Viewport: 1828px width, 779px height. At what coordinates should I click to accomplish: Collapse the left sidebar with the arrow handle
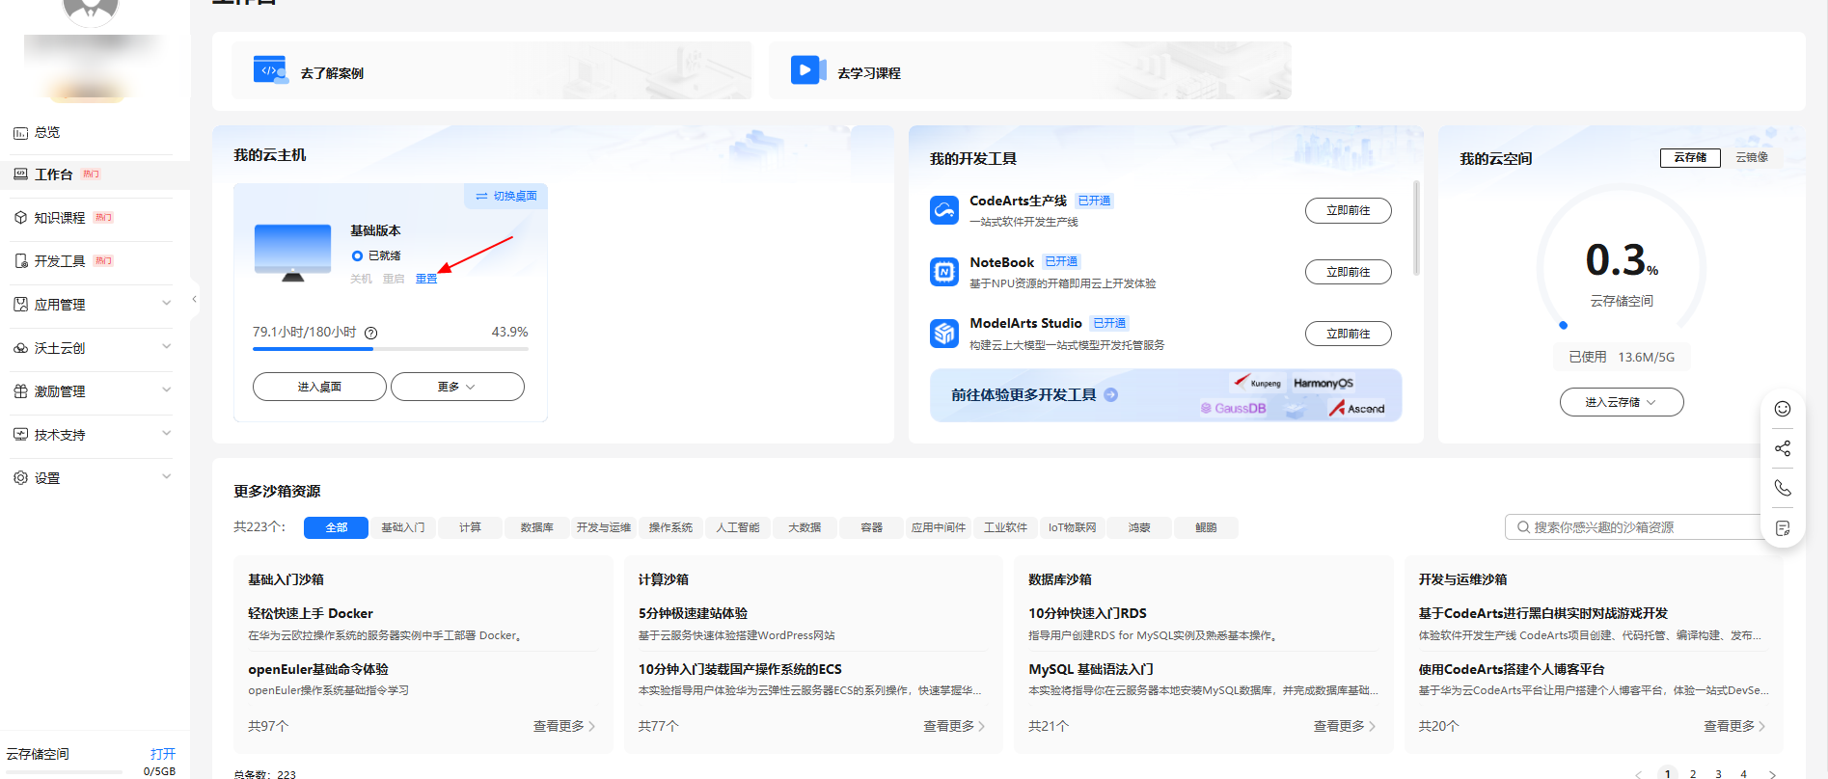pyautogui.click(x=194, y=299)
